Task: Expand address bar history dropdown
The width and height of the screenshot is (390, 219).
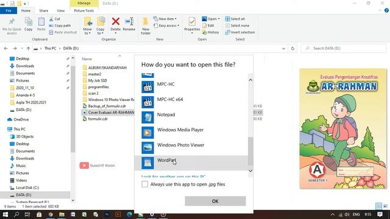Action: click(x=283, y=49)
